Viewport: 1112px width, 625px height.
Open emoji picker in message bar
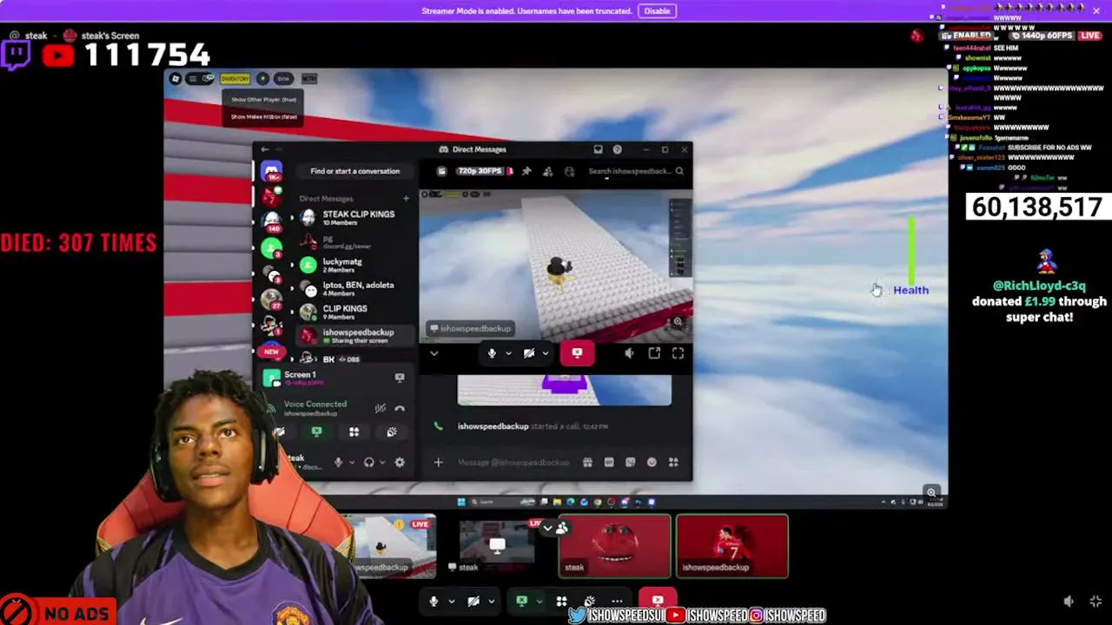pos(652,463)
